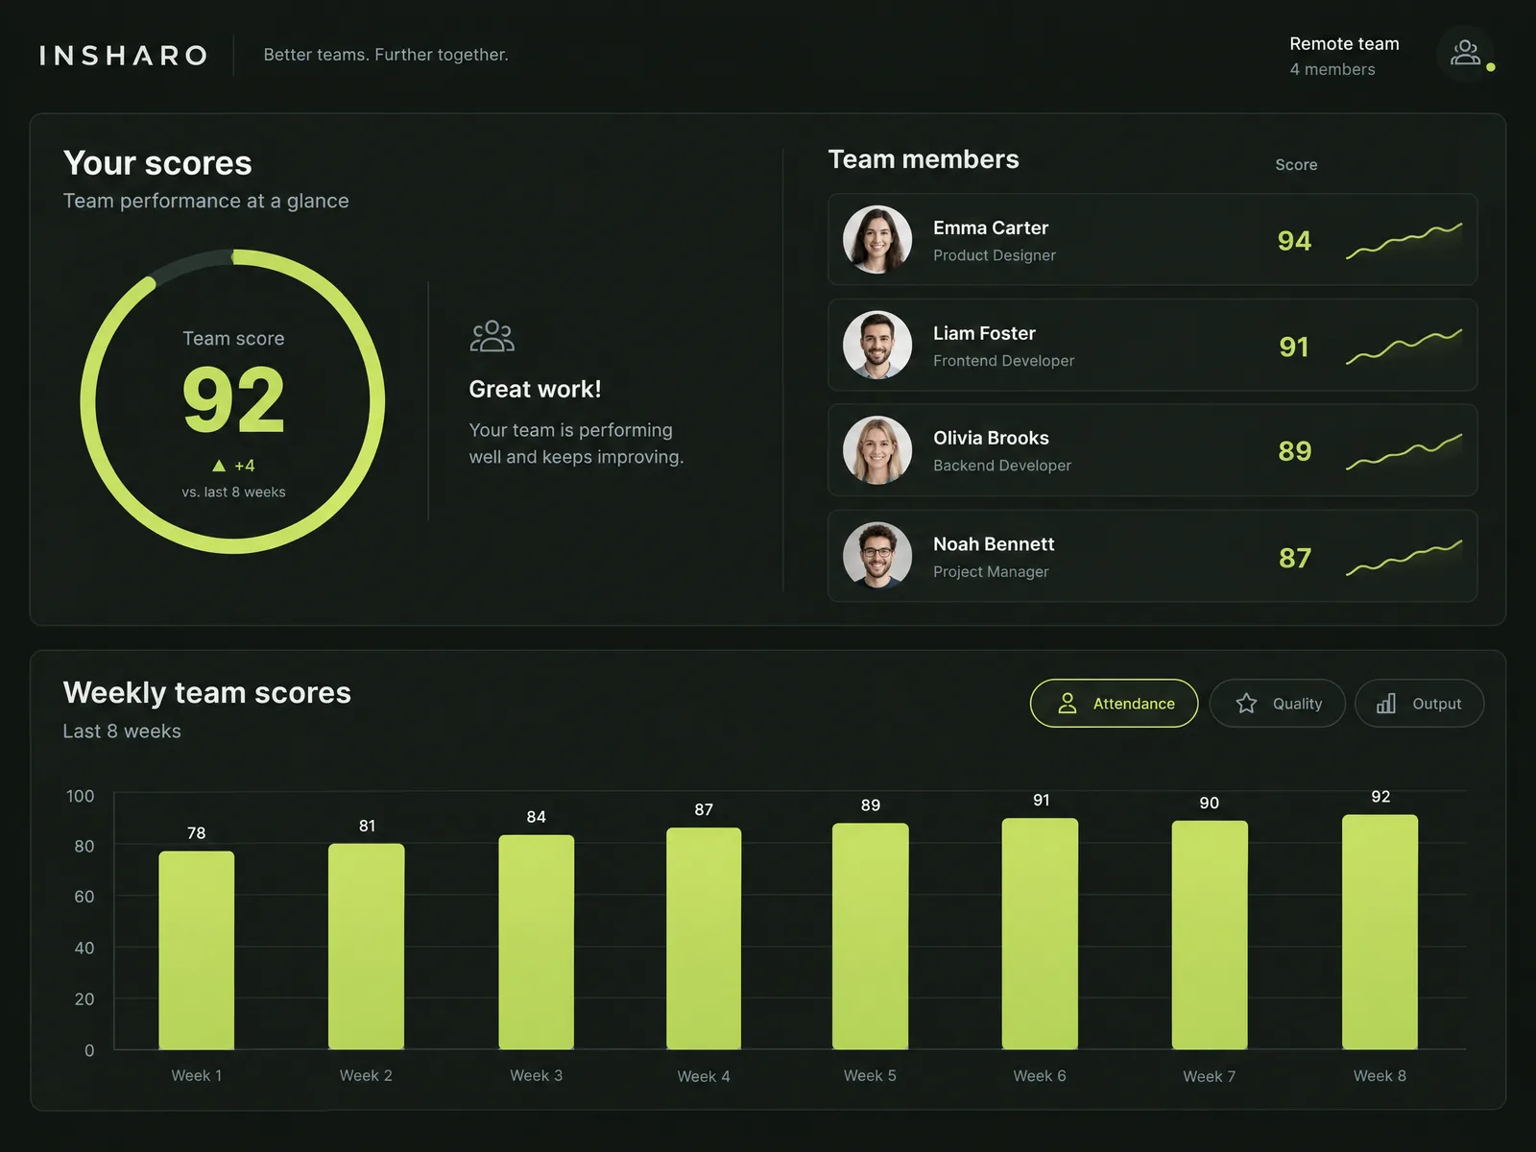The image size is (1536, 1152).
Task: Click the Emma Carter name
Action: (x=991, y=228)
